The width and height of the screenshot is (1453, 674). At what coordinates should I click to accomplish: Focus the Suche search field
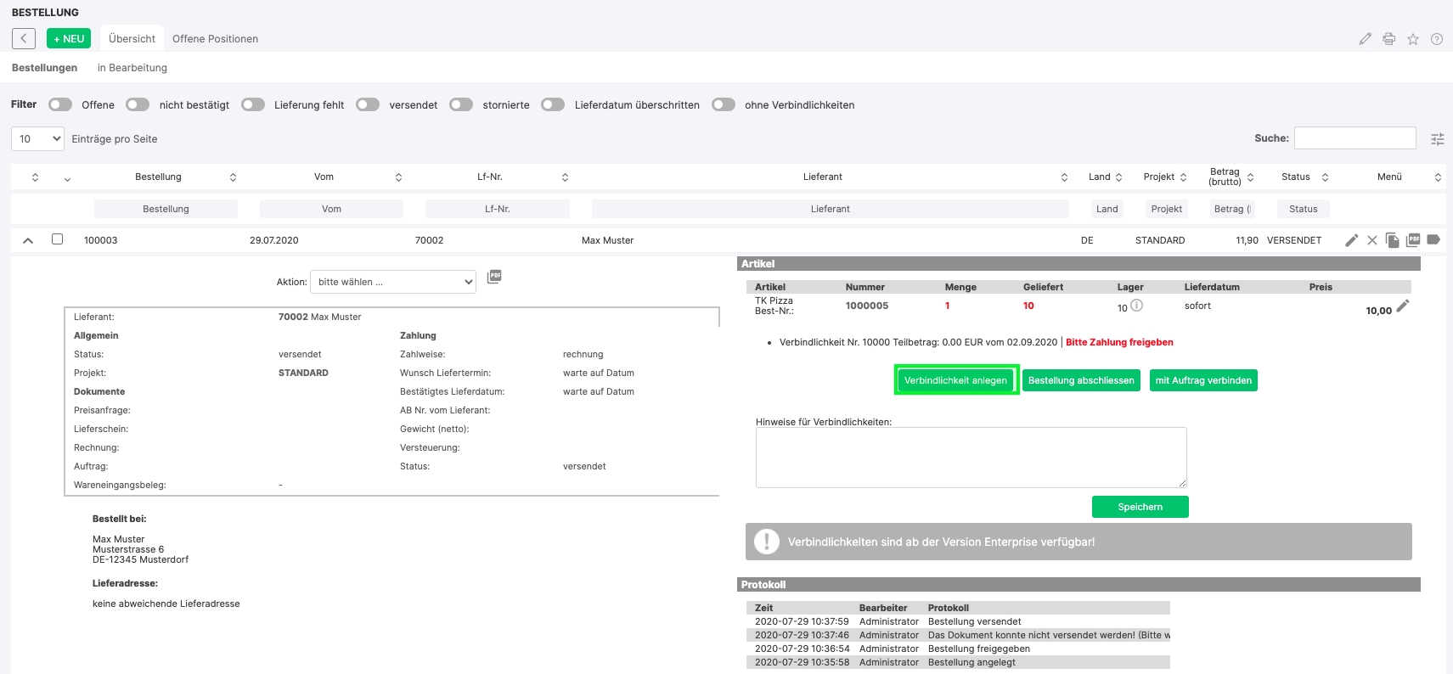pos(1355,138)
